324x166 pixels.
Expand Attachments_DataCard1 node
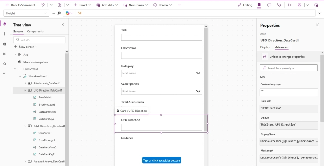pos(25,83)
